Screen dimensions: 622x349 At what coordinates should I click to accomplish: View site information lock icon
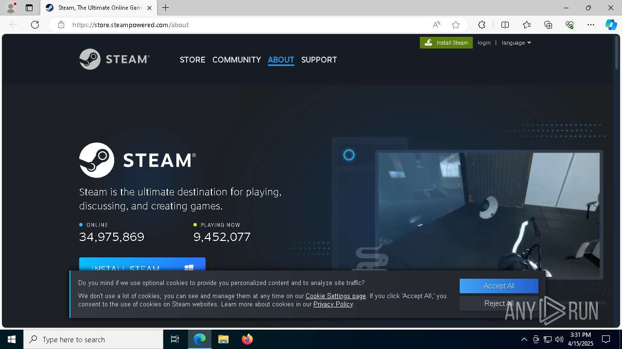pyautogui.click(x=61, y=25)
